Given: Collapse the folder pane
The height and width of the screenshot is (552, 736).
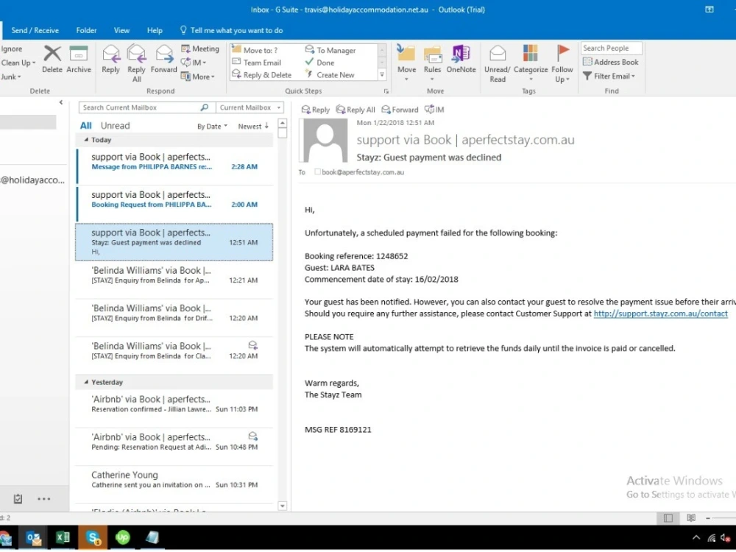Looking at the screenshot, I should pos(61,102).
